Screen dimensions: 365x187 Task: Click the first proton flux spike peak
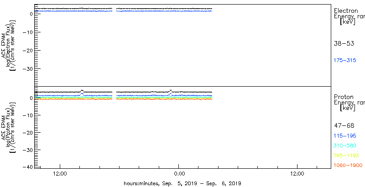click(x=82, y=90)
